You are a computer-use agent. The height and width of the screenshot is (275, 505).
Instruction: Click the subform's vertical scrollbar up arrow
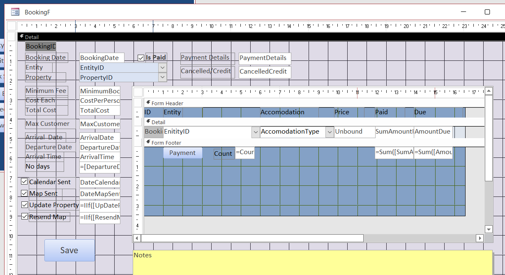click(489, 91)
